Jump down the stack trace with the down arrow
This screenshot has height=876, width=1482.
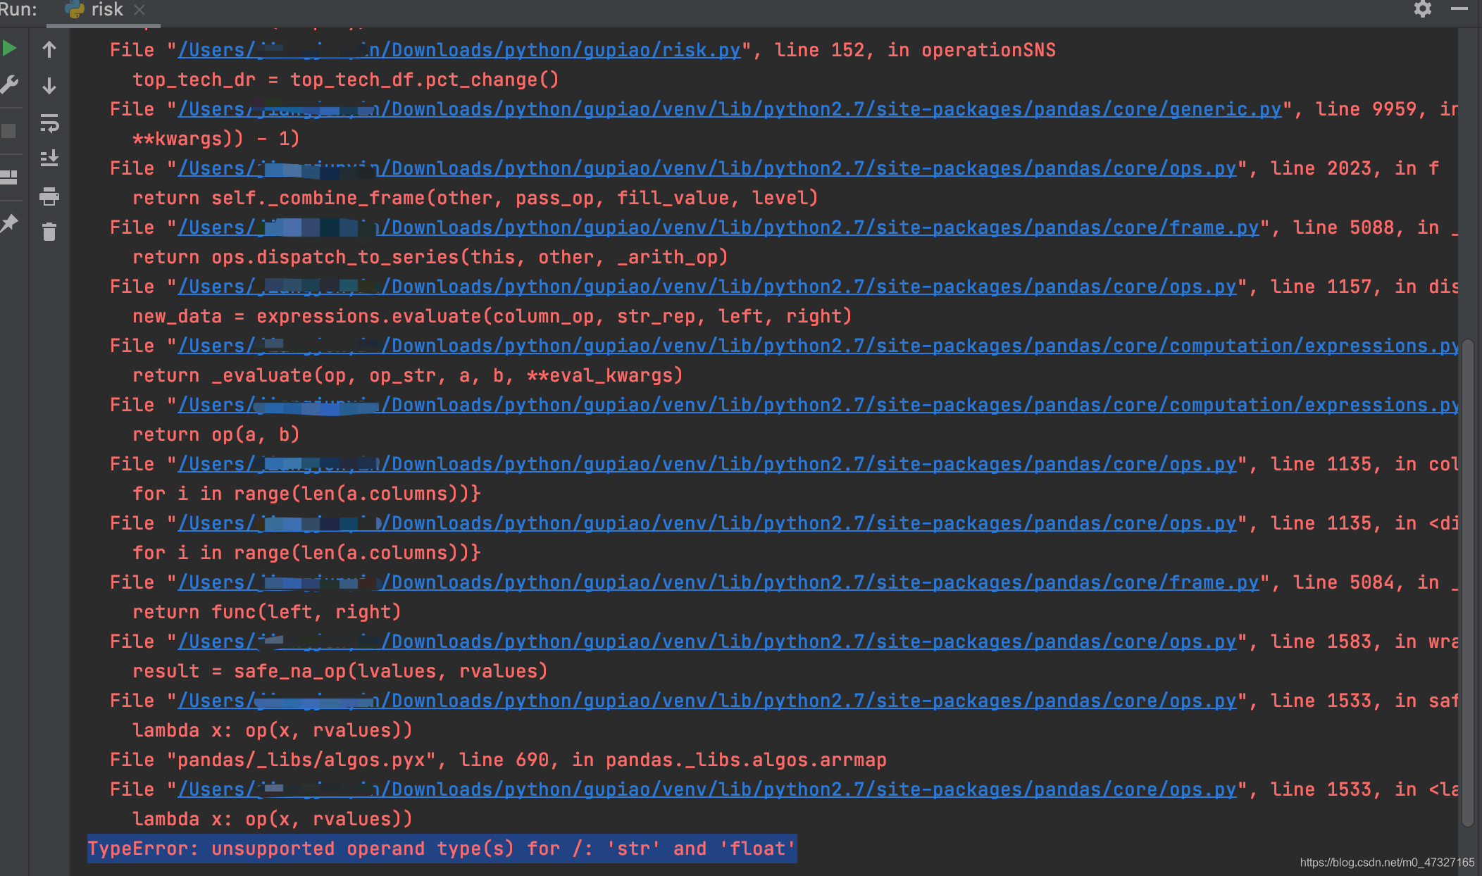[x=49, y=86]
